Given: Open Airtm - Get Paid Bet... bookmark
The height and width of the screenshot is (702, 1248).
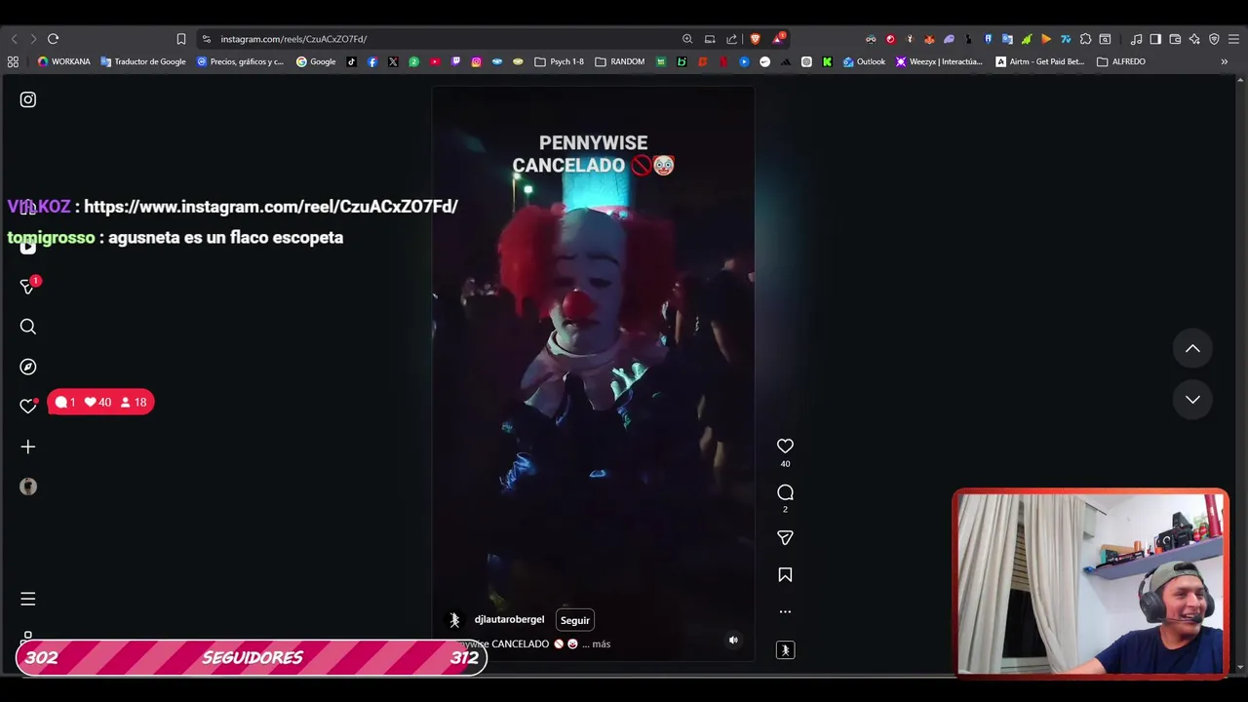Looking at the screenshot, I should click(x=1039, y=61).
